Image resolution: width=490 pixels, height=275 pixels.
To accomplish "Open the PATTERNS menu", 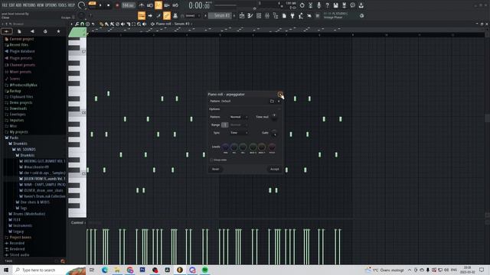I will click(x=29, y=5).
